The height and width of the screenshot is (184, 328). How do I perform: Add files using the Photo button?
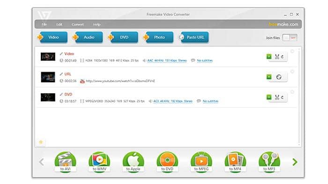pyautogui.click(x=158, y=37)
